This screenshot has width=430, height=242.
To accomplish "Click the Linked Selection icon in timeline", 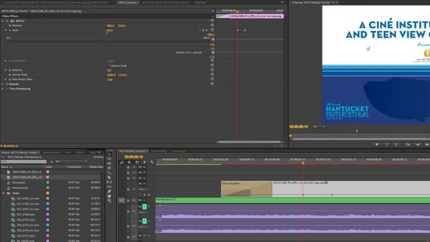I will 137,162.
